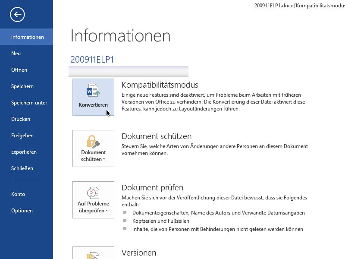
Task: Expand the Auf Probleme überprüfen dropdown arrow
Action: 107,211
